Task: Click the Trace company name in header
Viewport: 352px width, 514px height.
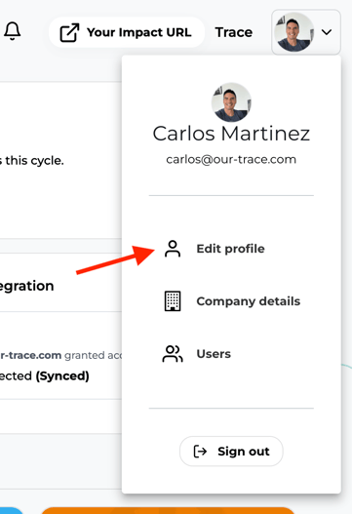Action: tap(234, 32)
